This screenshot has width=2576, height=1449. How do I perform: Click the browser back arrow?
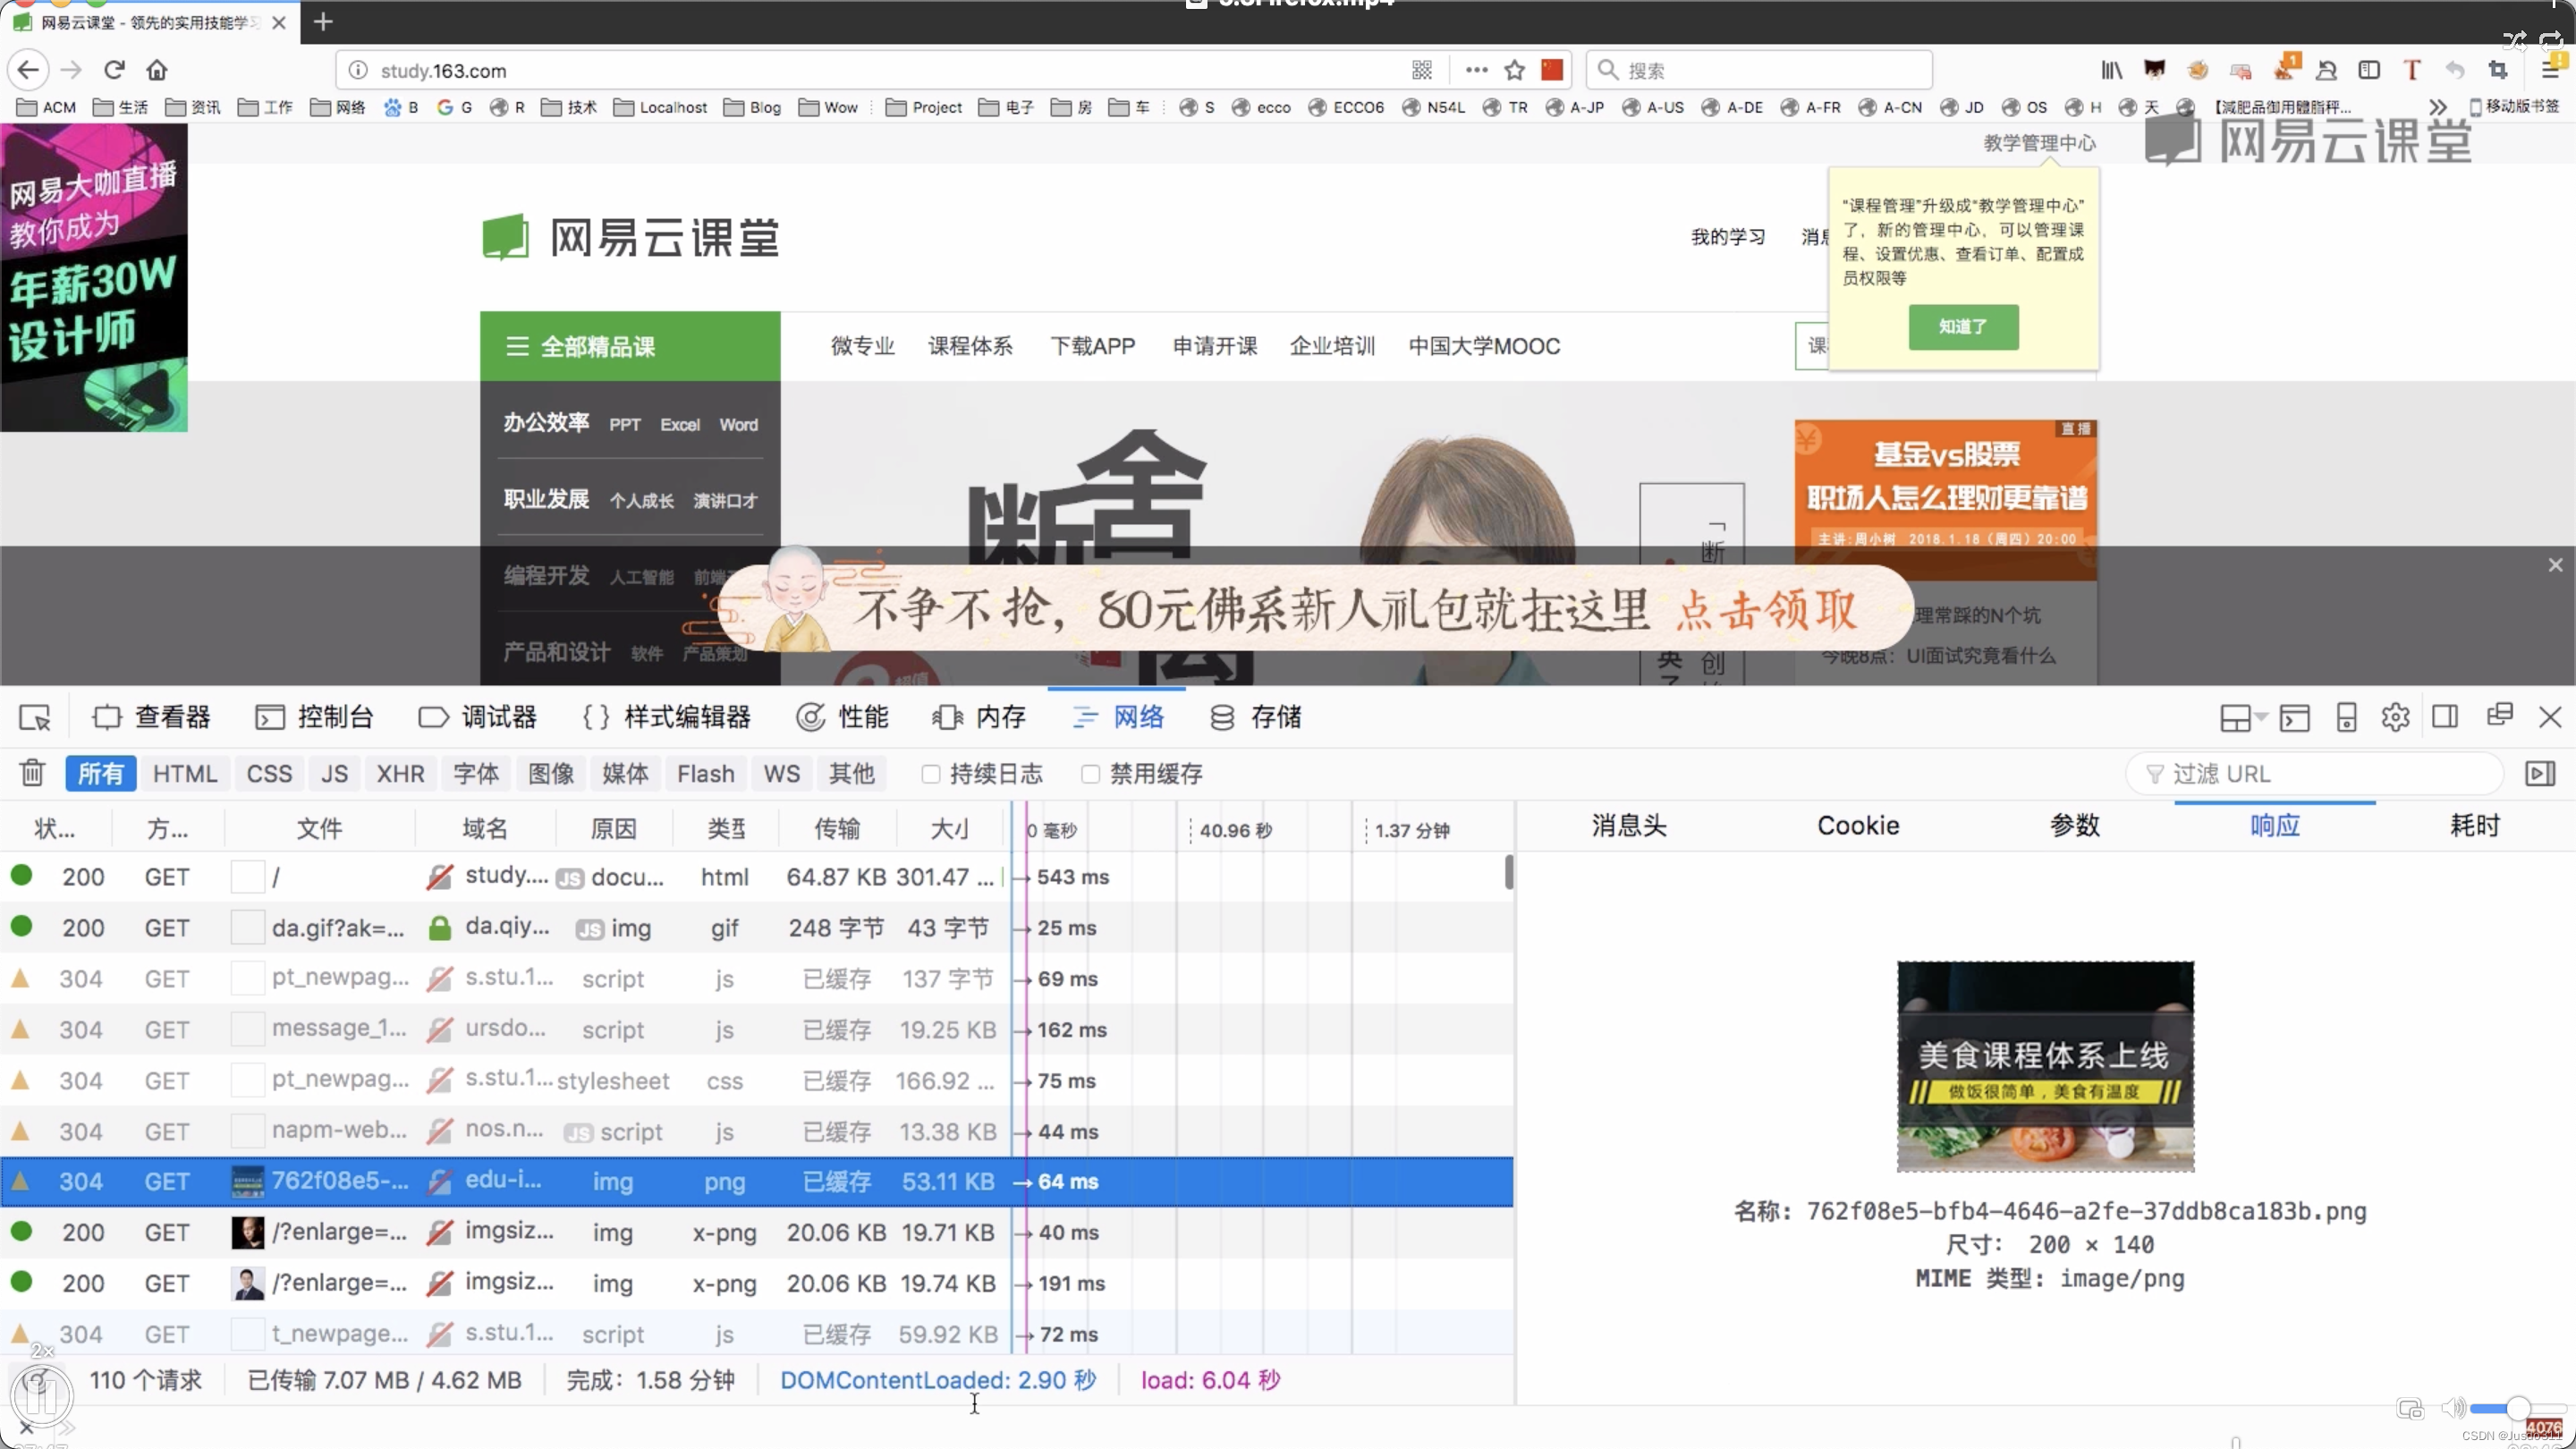pos(28,70)
